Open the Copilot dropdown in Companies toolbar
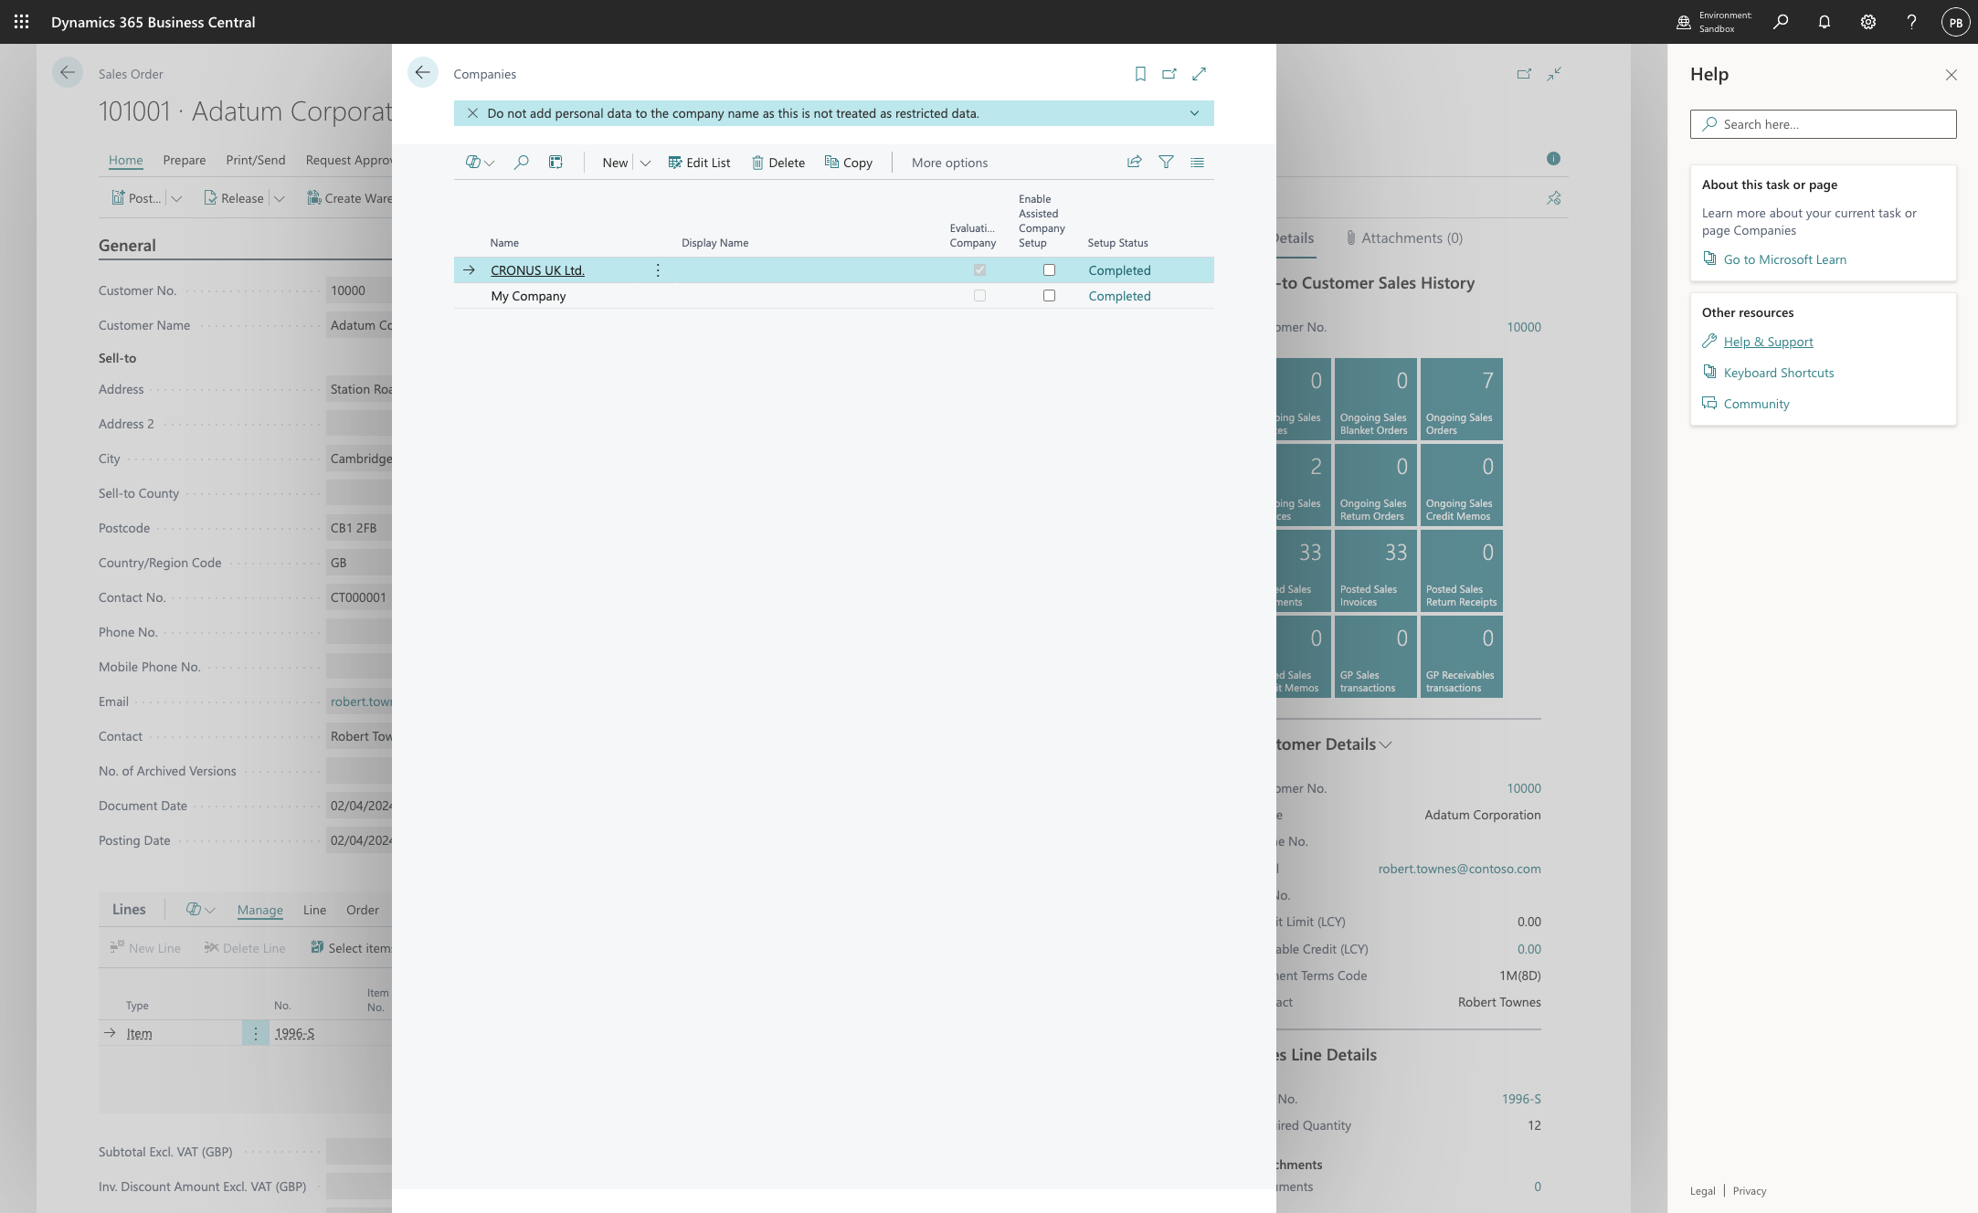1978x1213 pixels. click(x=480, y=163)
